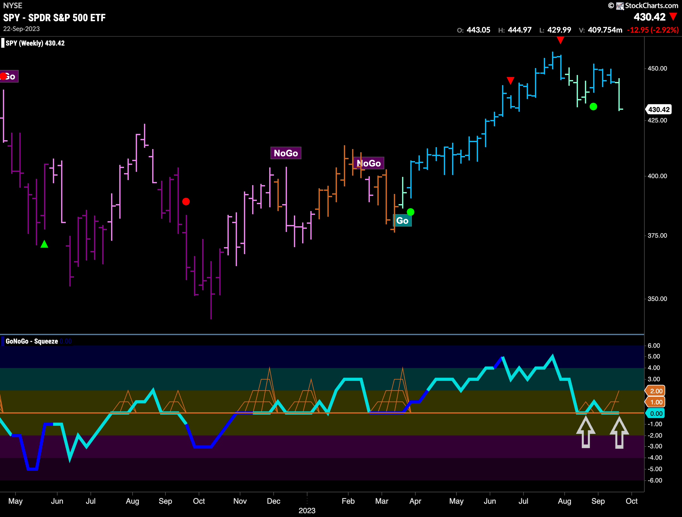682x517 pixels.
Task: Click the NoGo label near December
Action: point(286,153)
